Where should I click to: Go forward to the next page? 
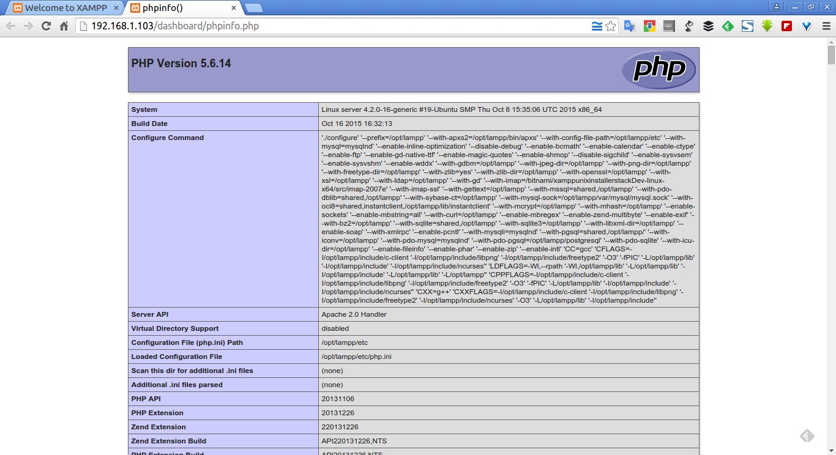pyautogui.click(x=28, y=26)
